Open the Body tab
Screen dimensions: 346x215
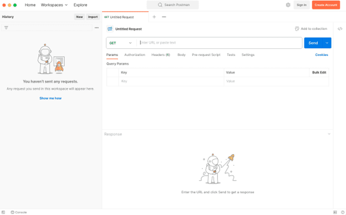click(x=181, y=55)
